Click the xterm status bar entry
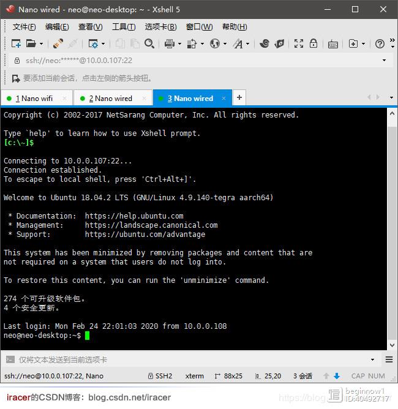 coord(194,376)
